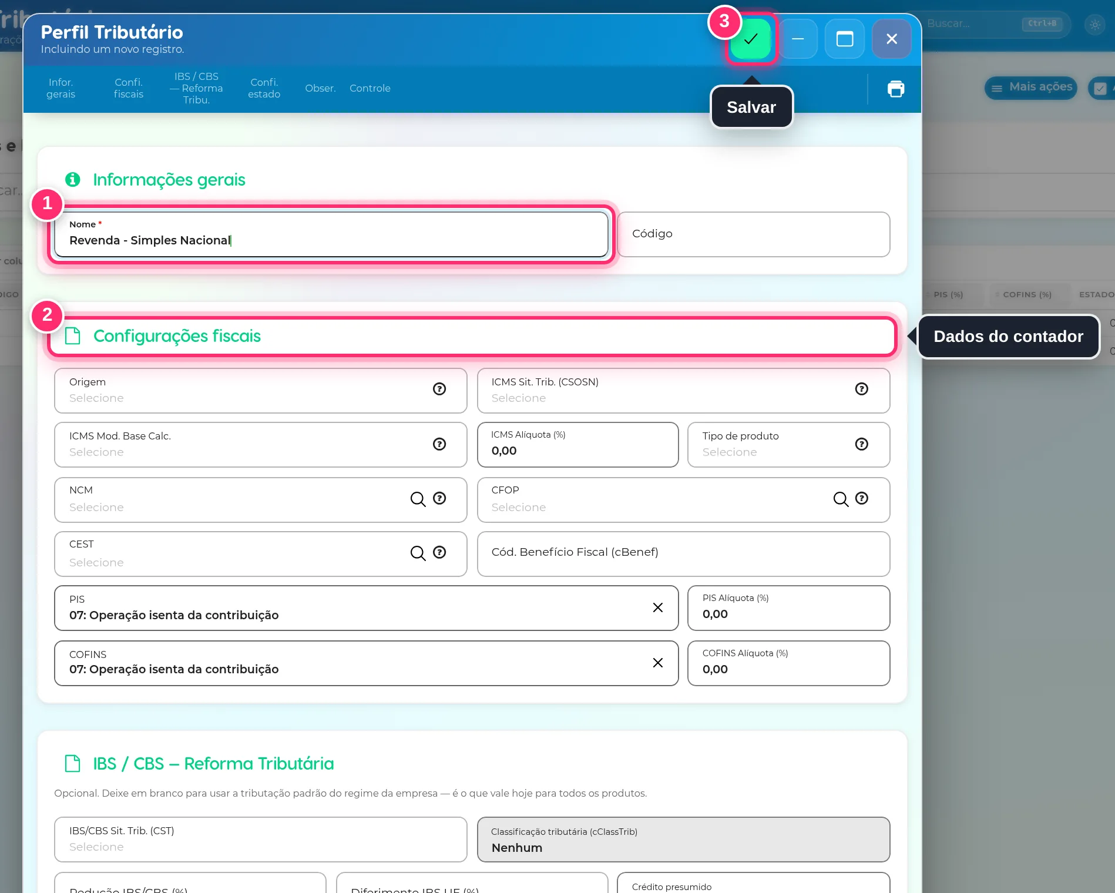Viewport: 1115px width, 893px height.
Task: Click COFINS (%) column header in background
Action: pyautogui.click(x=1027, y=294)
